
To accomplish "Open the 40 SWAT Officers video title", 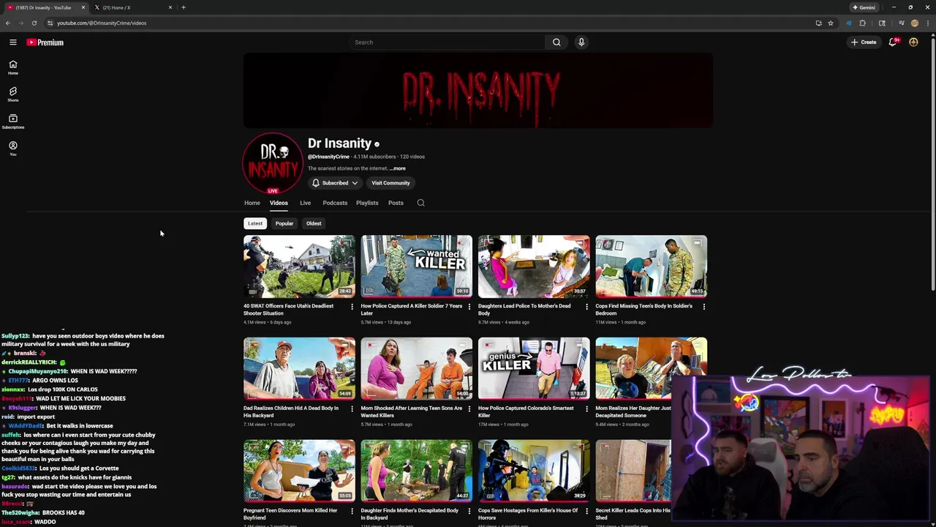I will coord(288,310).
